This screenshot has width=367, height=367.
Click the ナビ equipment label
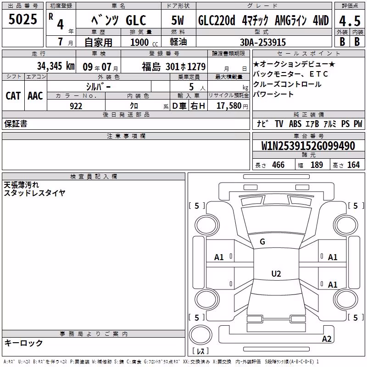pyautogui.click(x=262, y=123)
